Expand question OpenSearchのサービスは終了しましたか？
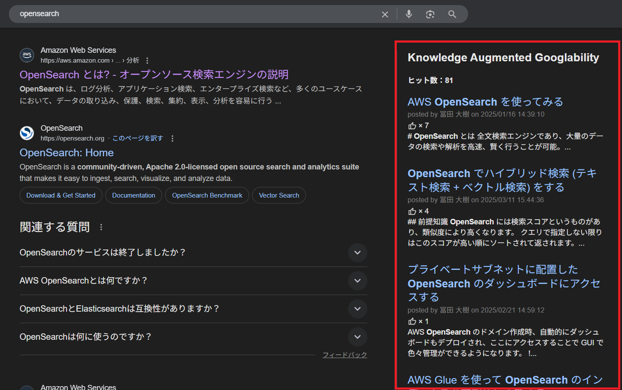Image resolution: width=622 pixels, height=390 pixels. pos(358,252)
